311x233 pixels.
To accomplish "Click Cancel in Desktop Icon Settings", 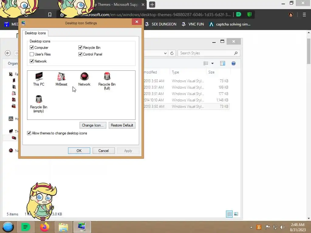I will [104, 150].
